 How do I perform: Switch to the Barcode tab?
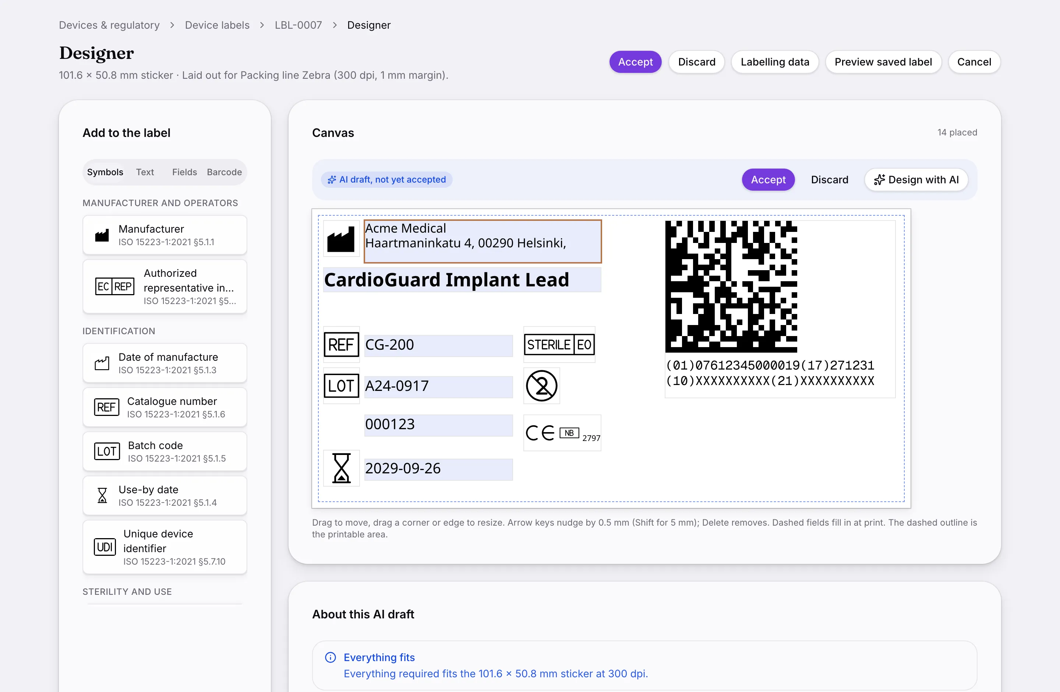click(224, 172)
